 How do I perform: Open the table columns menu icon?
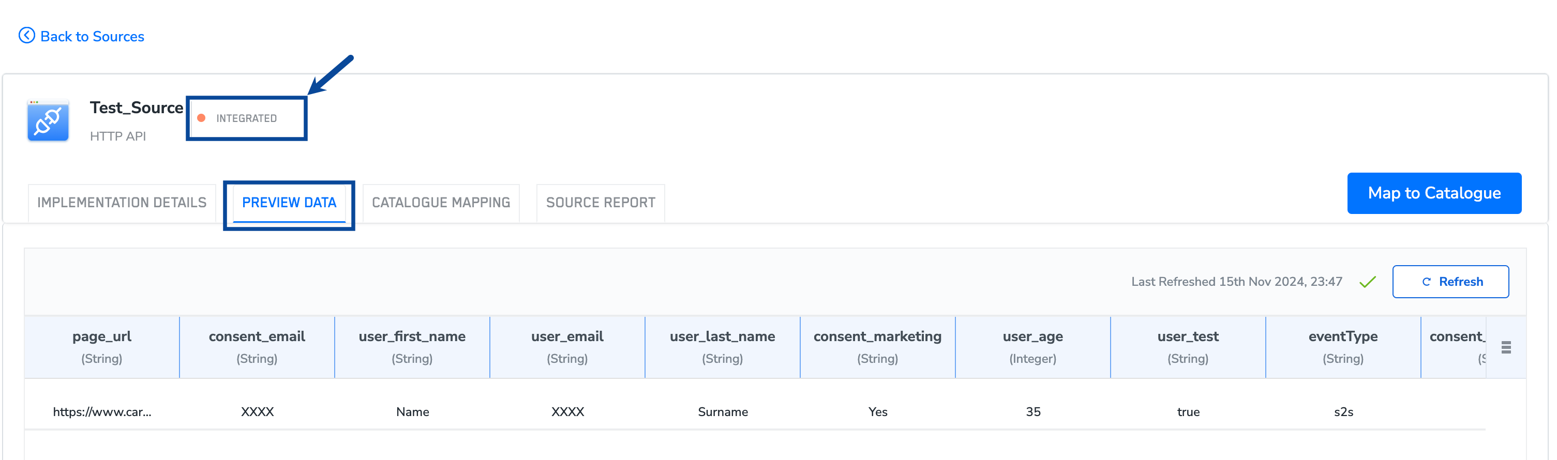pos(1506,347)
